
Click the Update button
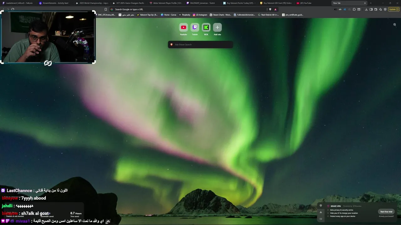393,9
